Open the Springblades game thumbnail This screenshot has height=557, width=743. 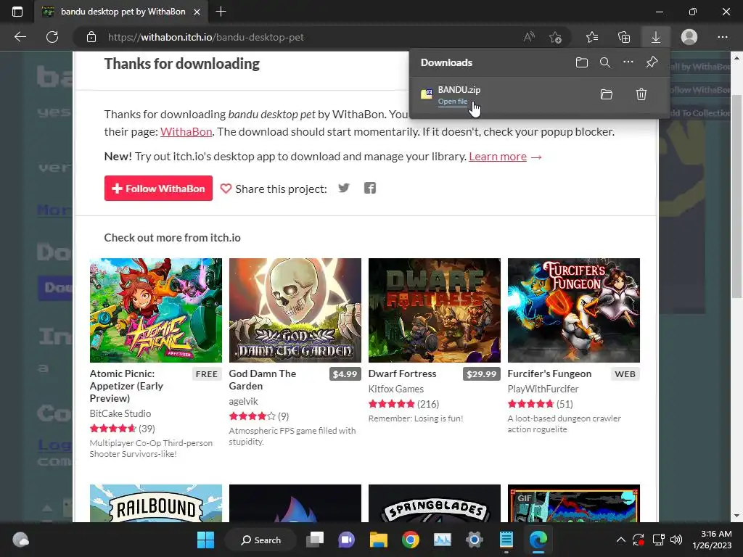(x=435, y=503)
